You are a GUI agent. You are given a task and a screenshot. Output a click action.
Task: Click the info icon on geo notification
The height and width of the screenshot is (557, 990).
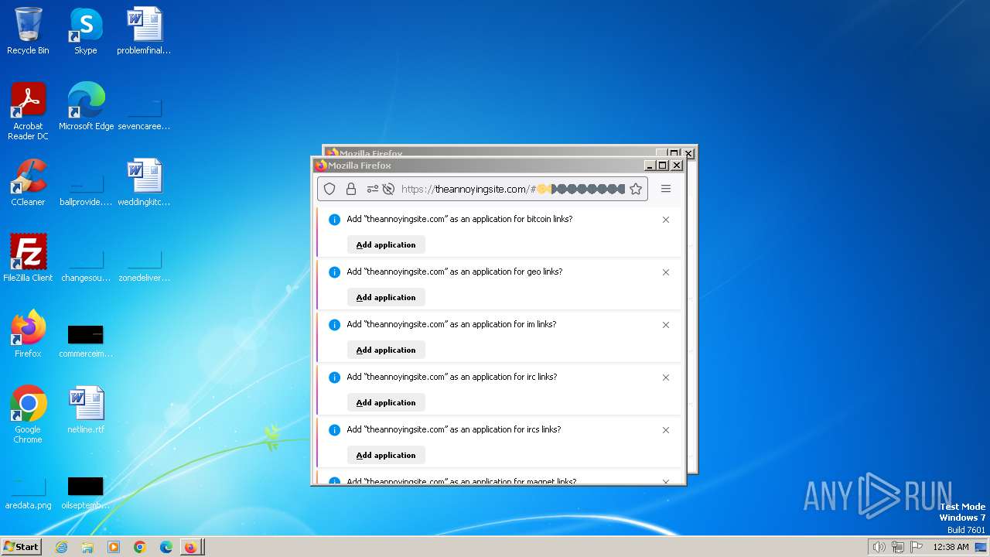point(334,272)
